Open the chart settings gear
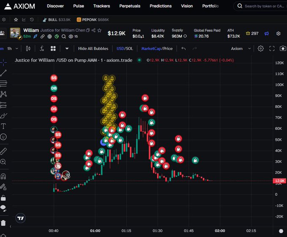The height and width of the screenshot is (237, 287). [261, 49]
